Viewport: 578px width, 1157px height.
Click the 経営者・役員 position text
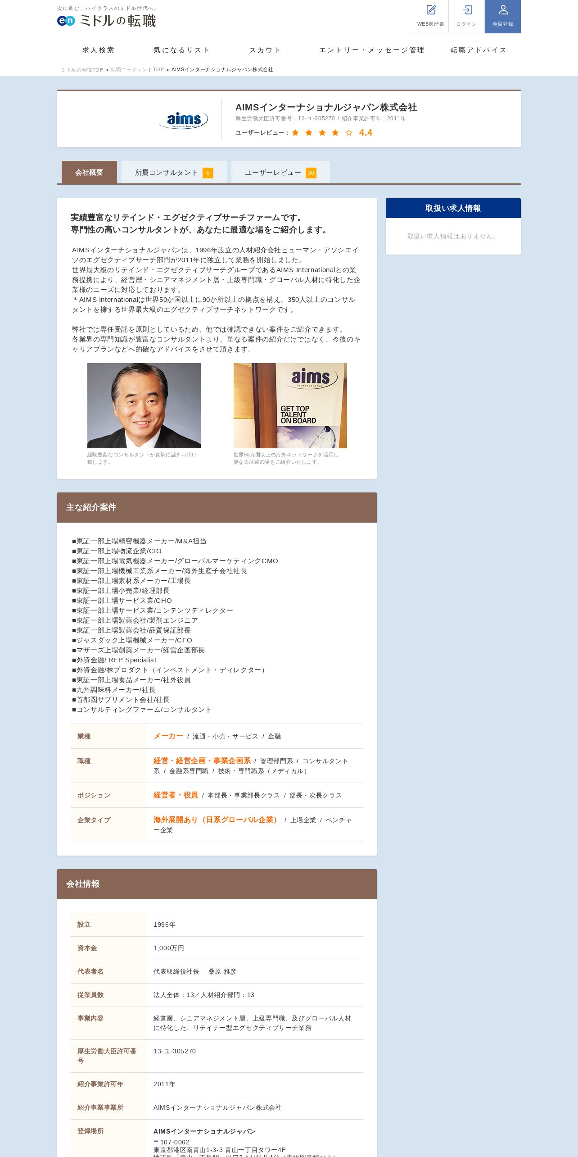coord(176,795)
